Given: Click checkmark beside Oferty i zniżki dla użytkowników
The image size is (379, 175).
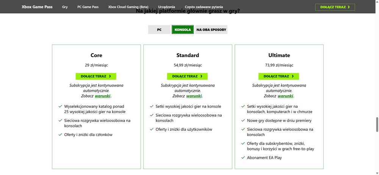Looking at the screenshot, I should tap(152, 129).
